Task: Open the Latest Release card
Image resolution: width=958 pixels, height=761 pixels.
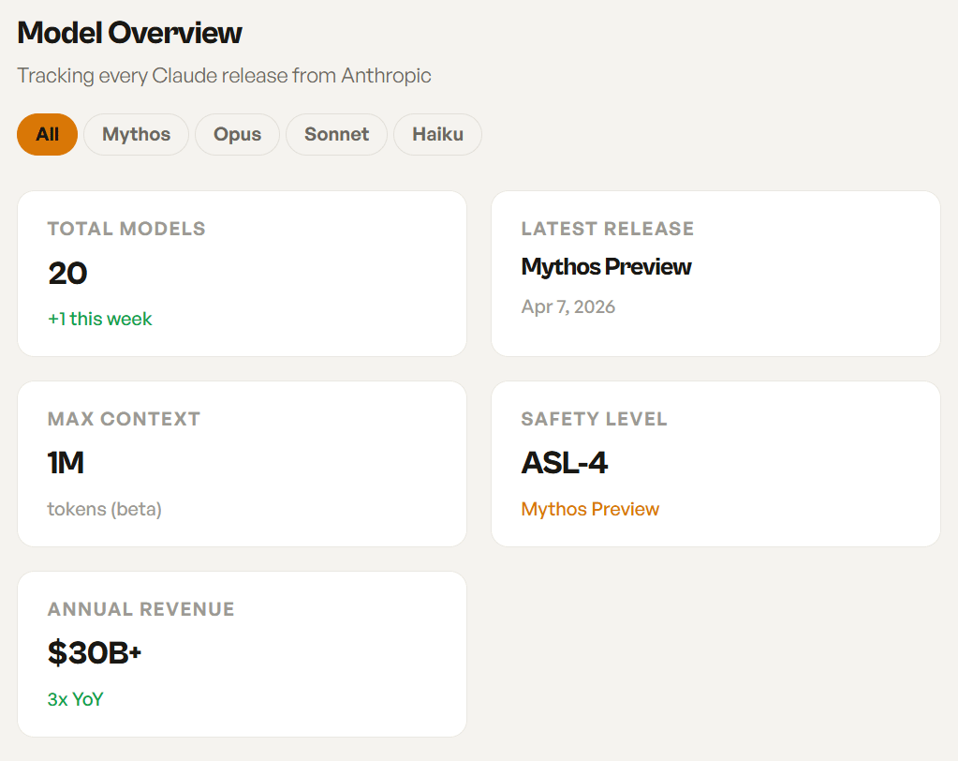Action: coord(715,274)
